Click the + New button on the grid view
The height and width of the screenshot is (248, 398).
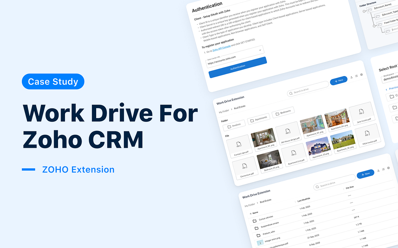pyautogui.click(x=339, y=80)
